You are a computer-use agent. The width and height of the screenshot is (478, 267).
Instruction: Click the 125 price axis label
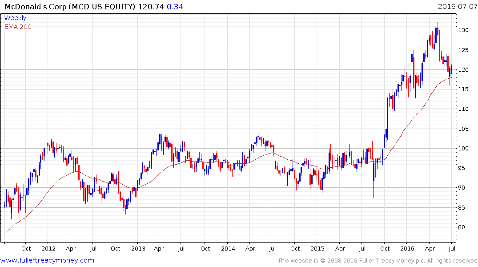[x=463, y=50]
